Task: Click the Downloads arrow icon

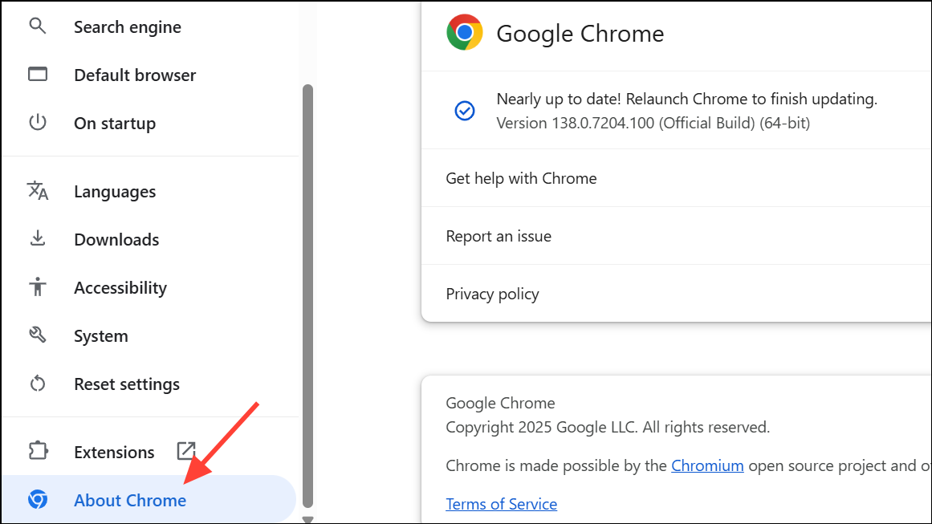Action: click(x=38, y=239)
